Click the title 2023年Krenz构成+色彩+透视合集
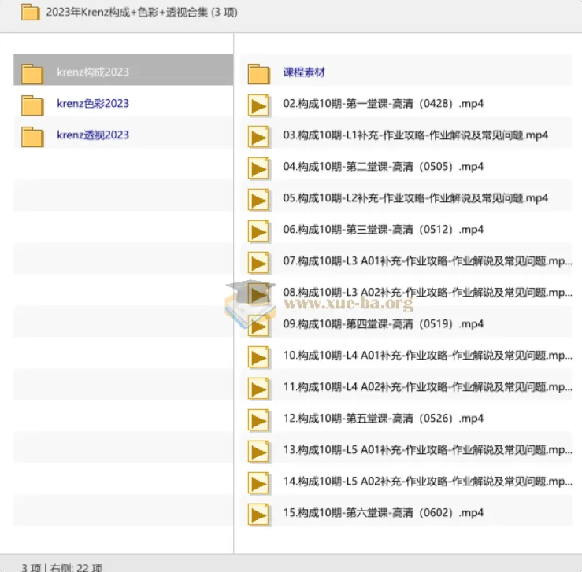Viewport: 582px width, 572px height. pos(142,13)
